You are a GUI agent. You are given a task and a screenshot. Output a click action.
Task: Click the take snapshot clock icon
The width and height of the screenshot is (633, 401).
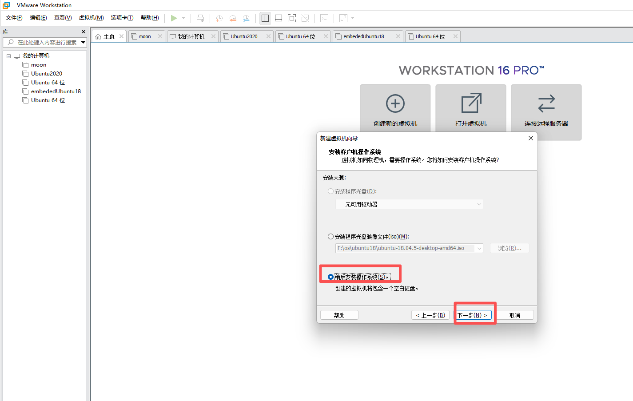point(219,18)
